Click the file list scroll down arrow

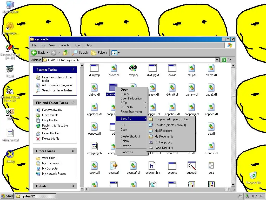tap(233, 185)
